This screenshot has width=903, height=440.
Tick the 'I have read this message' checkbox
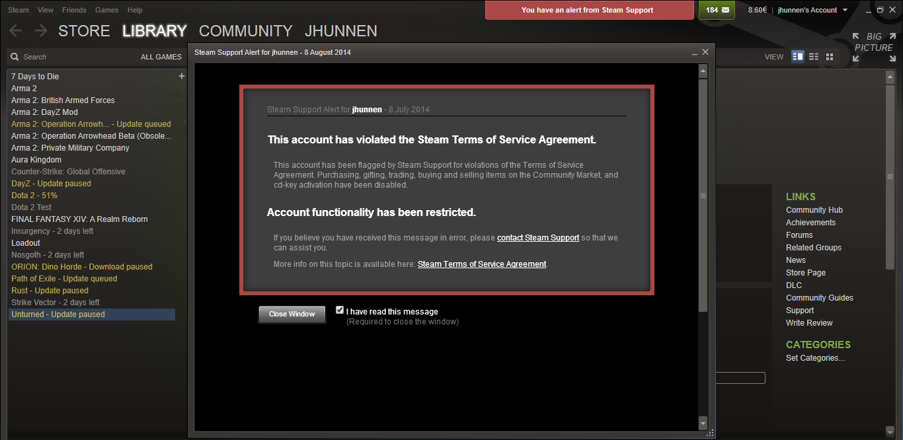tap(340, 310)
